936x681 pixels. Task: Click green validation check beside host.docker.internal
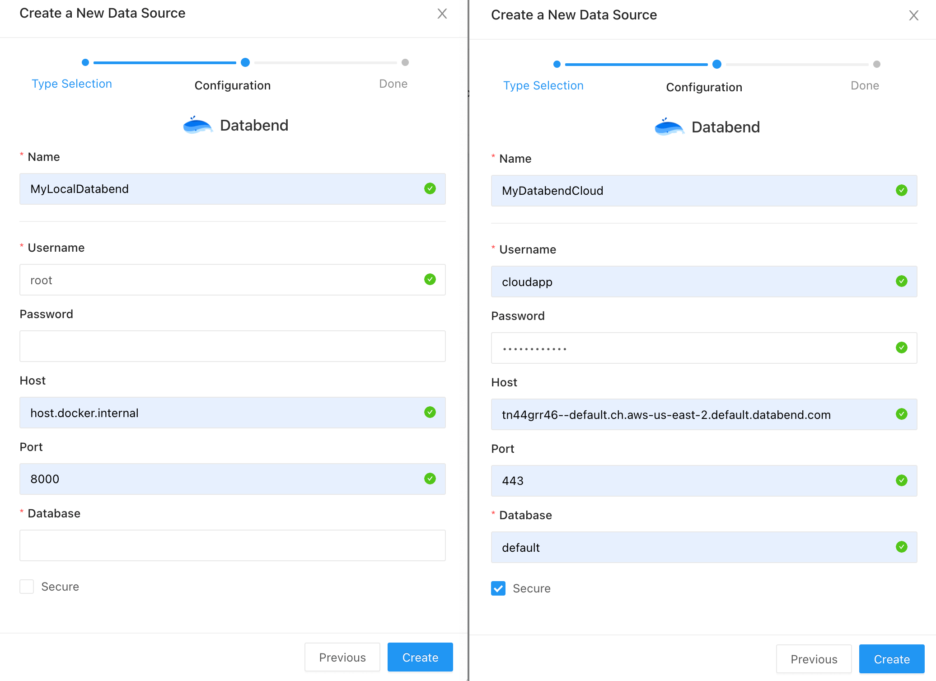pos(430,412)
